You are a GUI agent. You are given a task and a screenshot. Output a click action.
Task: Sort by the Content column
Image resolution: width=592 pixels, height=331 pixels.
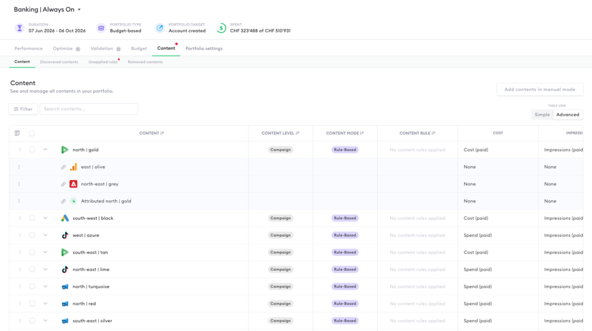tap(151, 133)
